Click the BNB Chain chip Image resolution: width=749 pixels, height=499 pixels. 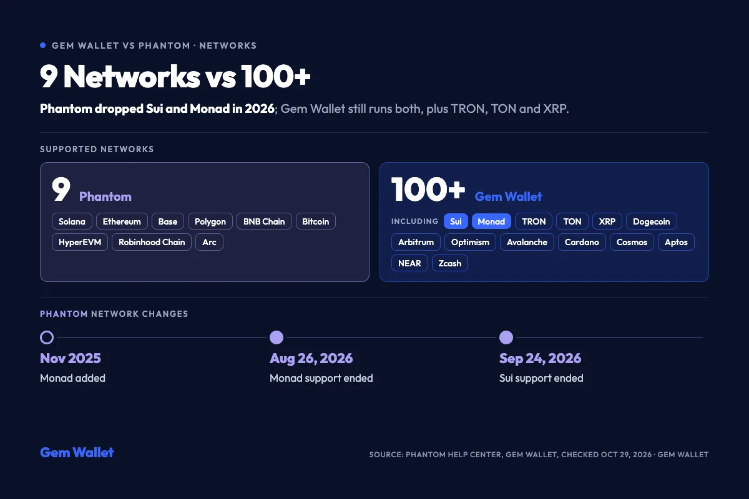(264, 221)
